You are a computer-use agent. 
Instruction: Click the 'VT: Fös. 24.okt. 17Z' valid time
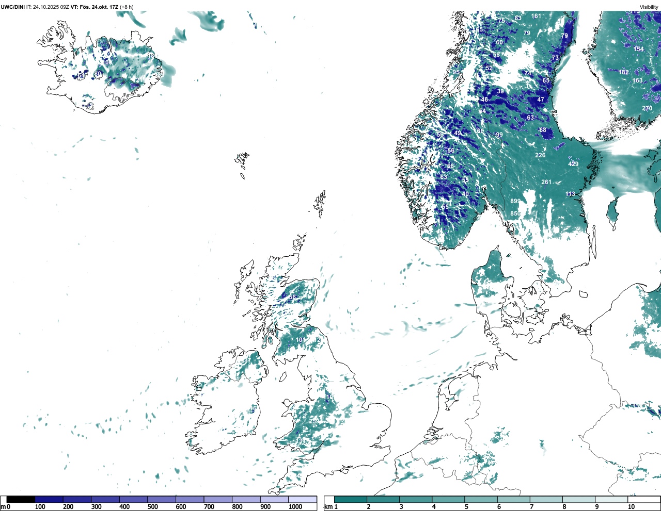click(95, 7)
